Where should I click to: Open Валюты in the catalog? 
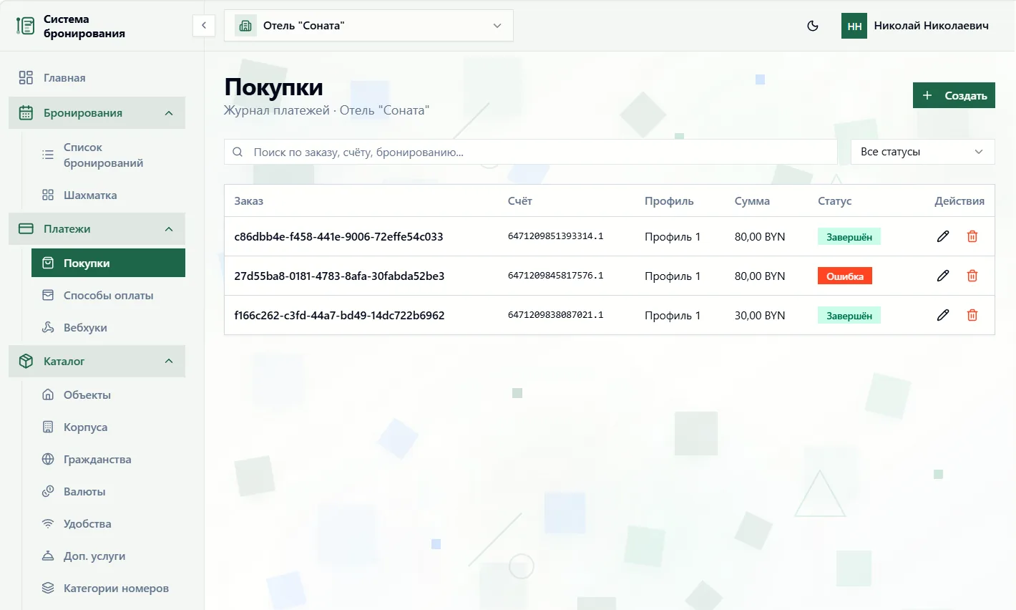[108, 492]
